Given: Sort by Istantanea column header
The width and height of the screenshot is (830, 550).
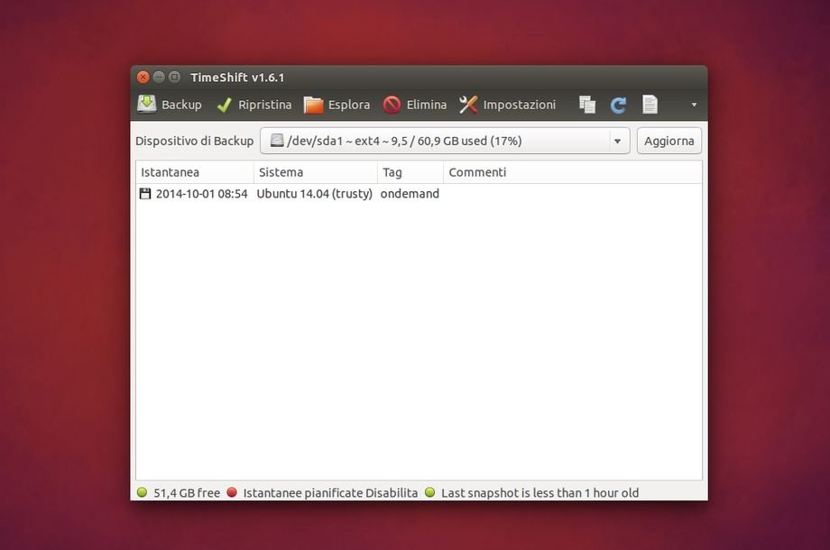Looking at the screenshot, I should coord(195,172).
